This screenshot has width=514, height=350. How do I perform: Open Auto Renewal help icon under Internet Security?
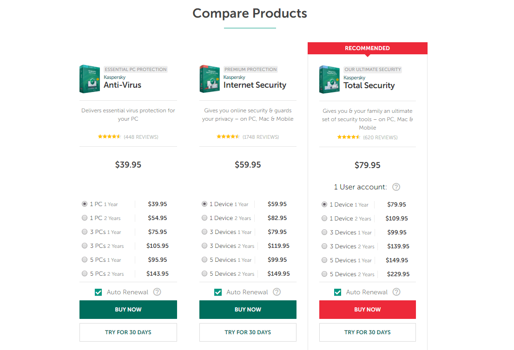pyautogui.click(x=277, y=292)
